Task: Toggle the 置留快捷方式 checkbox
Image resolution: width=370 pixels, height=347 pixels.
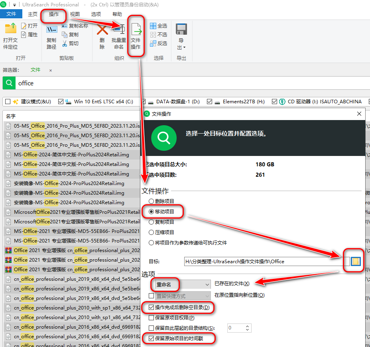Action: tap(151, 296)
